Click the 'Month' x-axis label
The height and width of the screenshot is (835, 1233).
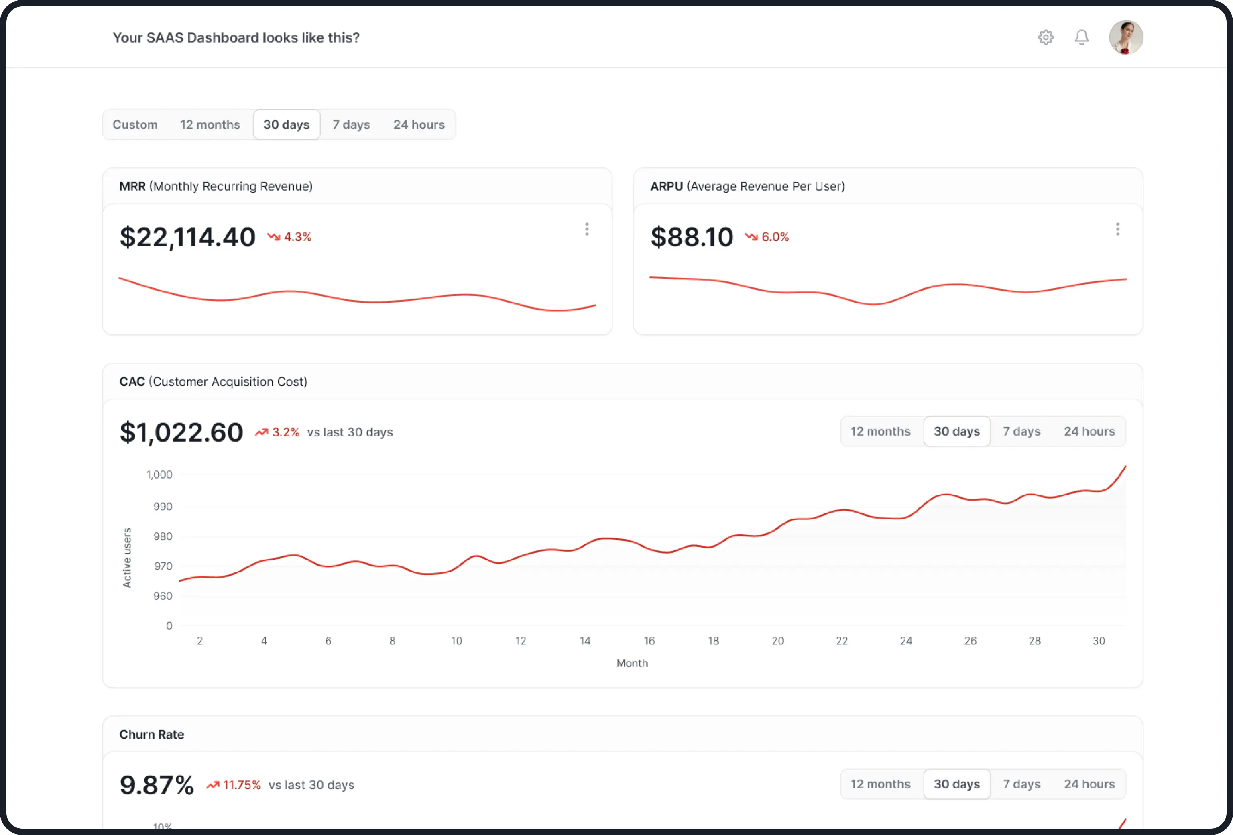tap(632, 663)
